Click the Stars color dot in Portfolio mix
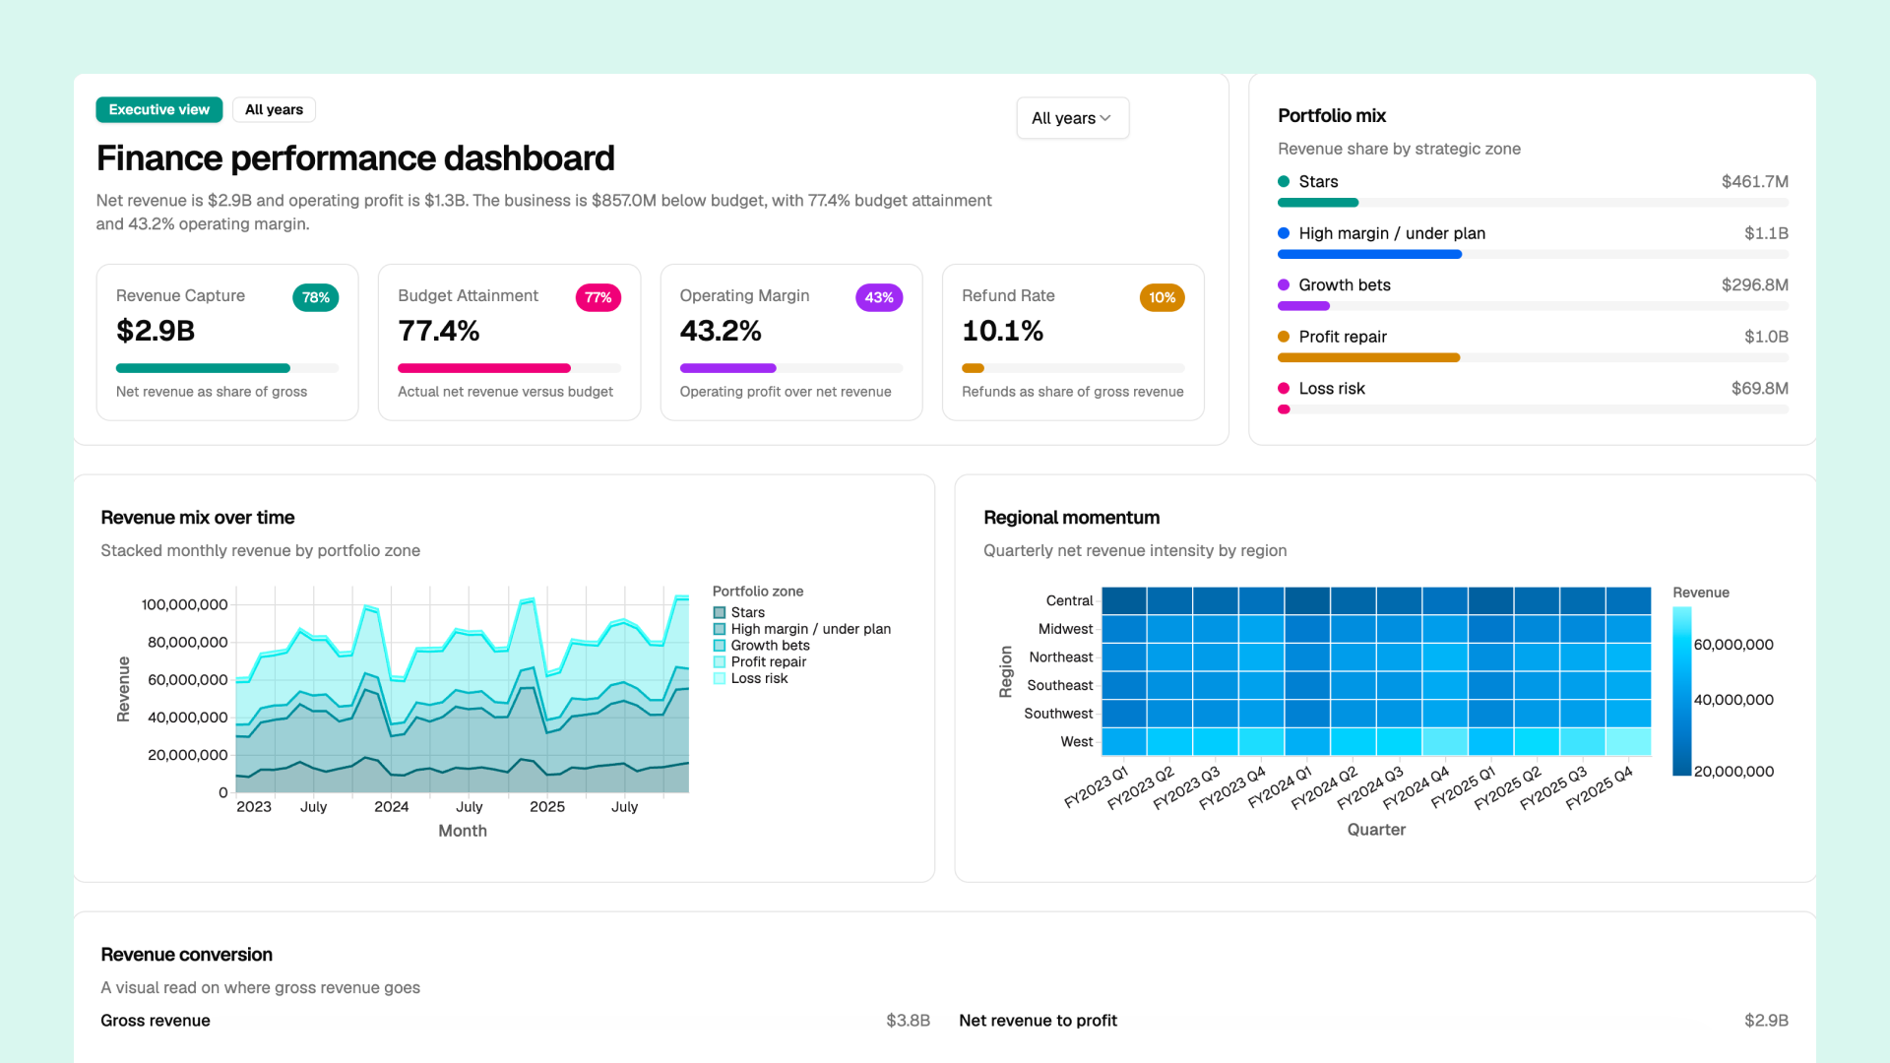The image size is (1890, 1063). [x=1284, y=181]
